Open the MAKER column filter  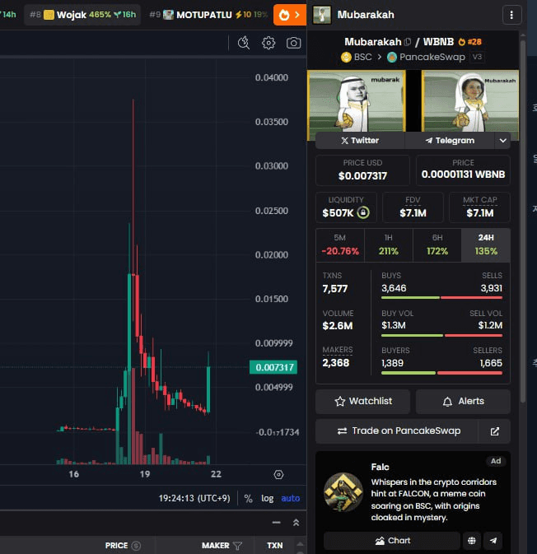237,545
